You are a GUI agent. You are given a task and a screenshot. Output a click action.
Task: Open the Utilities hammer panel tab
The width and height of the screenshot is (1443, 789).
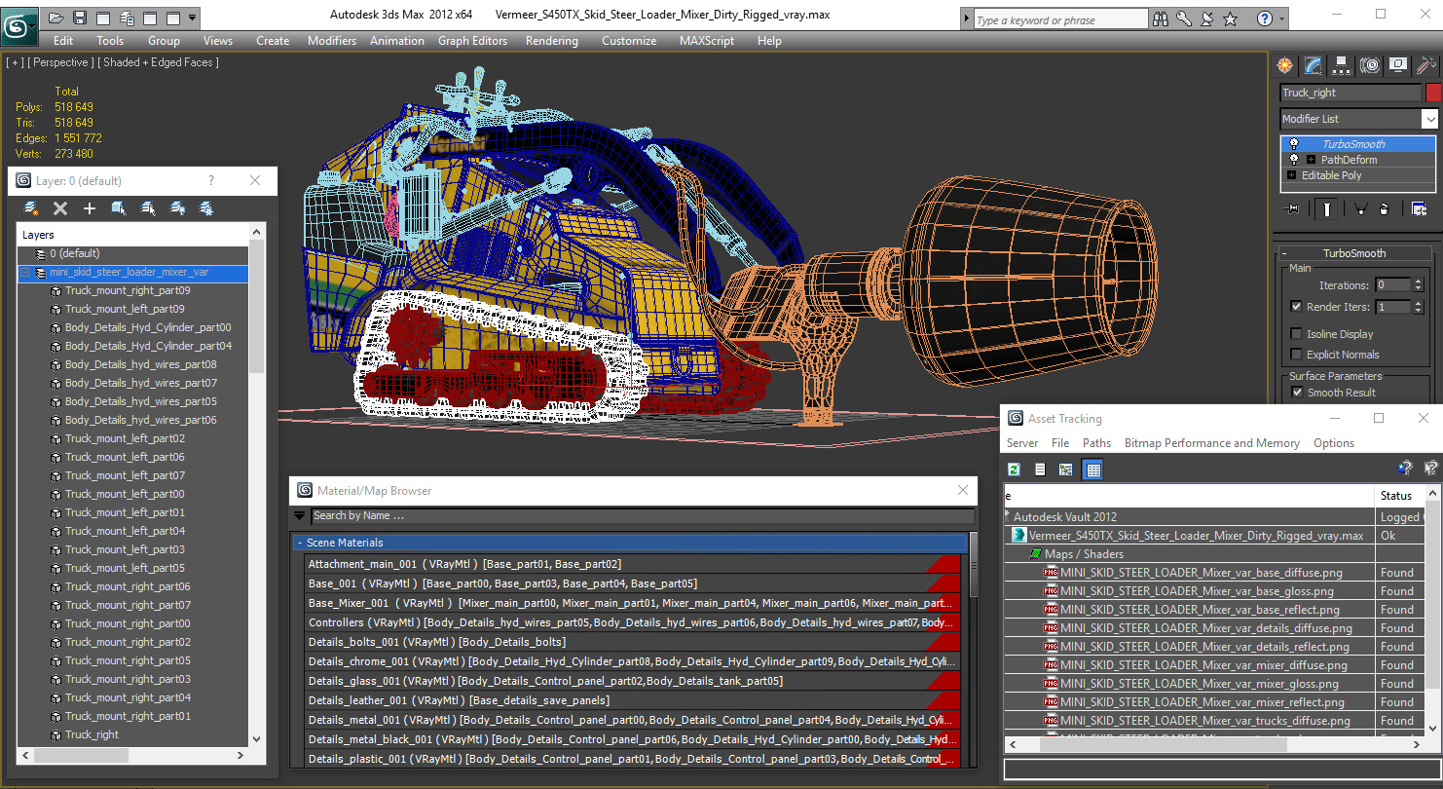(1426, 65)
